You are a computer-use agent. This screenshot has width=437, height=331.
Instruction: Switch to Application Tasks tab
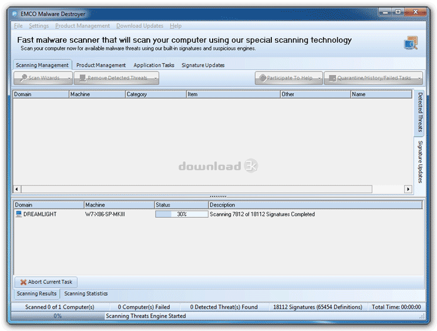154,65
